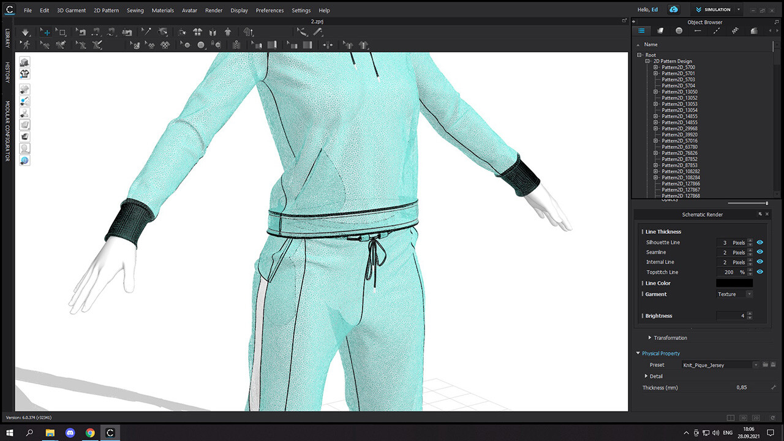Open the Avatar menu
The height and width of the screenshot is (441, 784).
tap(189, 10)
